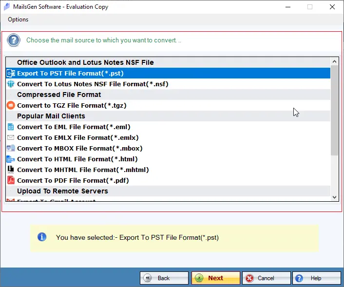
Task: Open the Options menu
Action: [18, 19]
